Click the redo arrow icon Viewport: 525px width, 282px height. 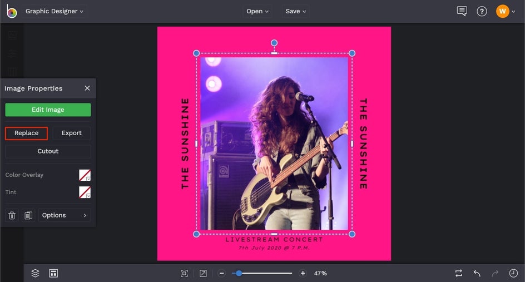tap(495, 273)
